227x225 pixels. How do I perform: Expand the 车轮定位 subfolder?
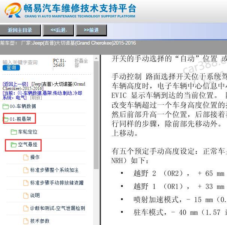click(28, 132)
